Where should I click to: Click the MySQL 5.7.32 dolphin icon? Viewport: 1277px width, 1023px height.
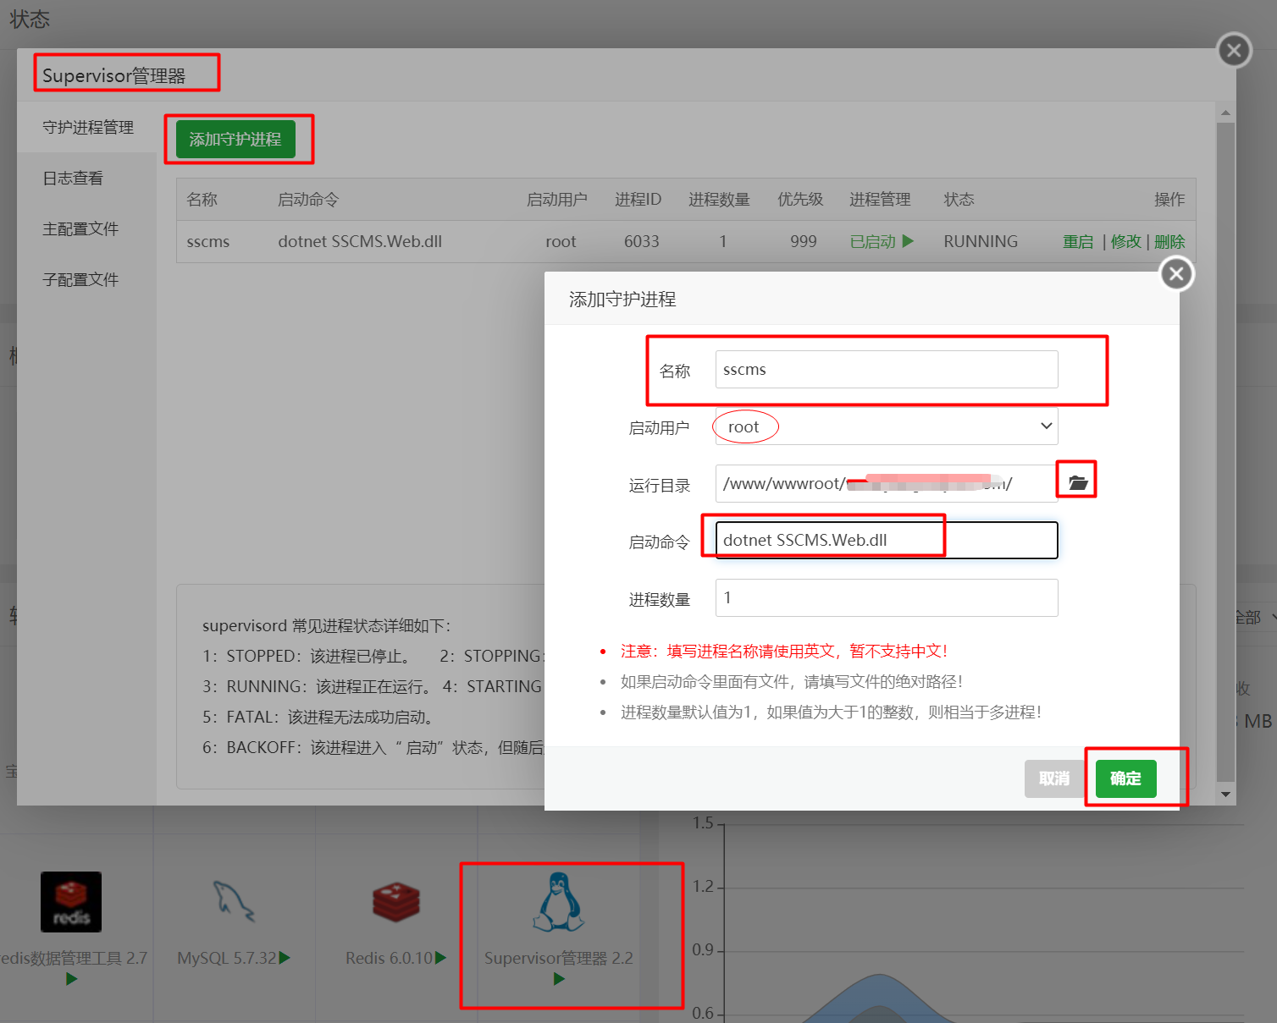pos(233,902)
